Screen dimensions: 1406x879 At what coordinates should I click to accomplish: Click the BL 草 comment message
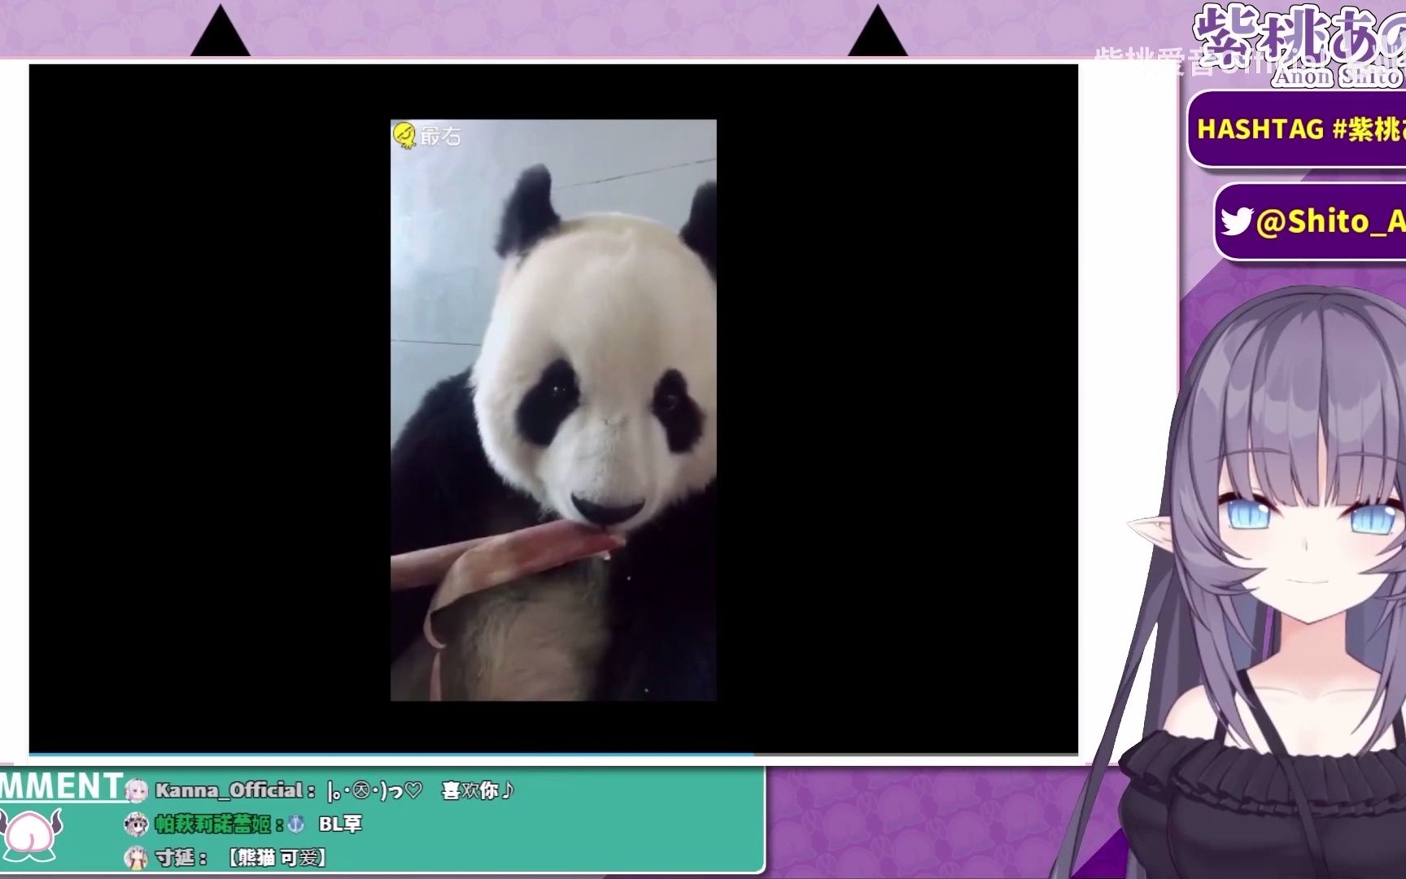[339, 824]
